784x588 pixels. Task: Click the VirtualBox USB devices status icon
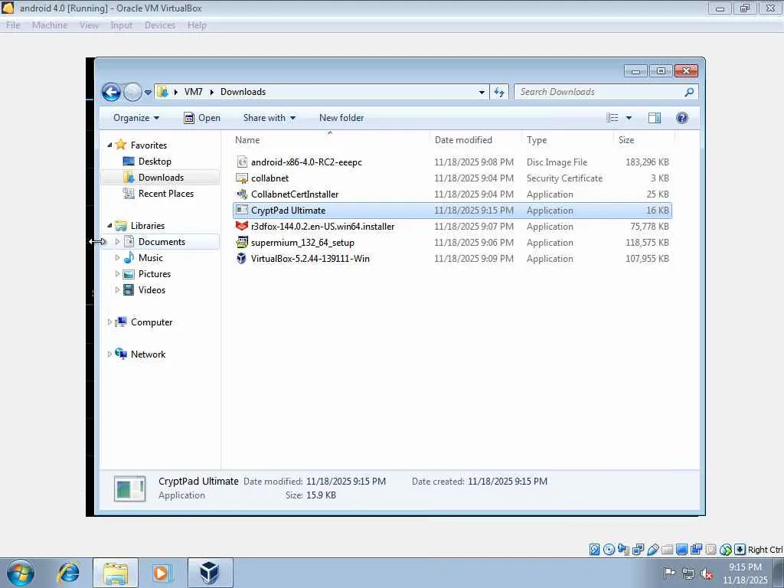click(x=652, y=550)
